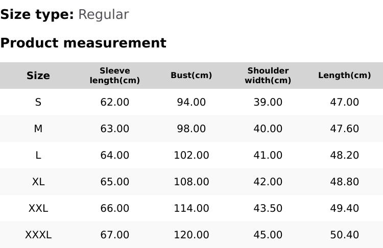This screenshot has width=383, height=248.
Task: Click the 63.00 sleeve length cell
Action: click(115, 129)
